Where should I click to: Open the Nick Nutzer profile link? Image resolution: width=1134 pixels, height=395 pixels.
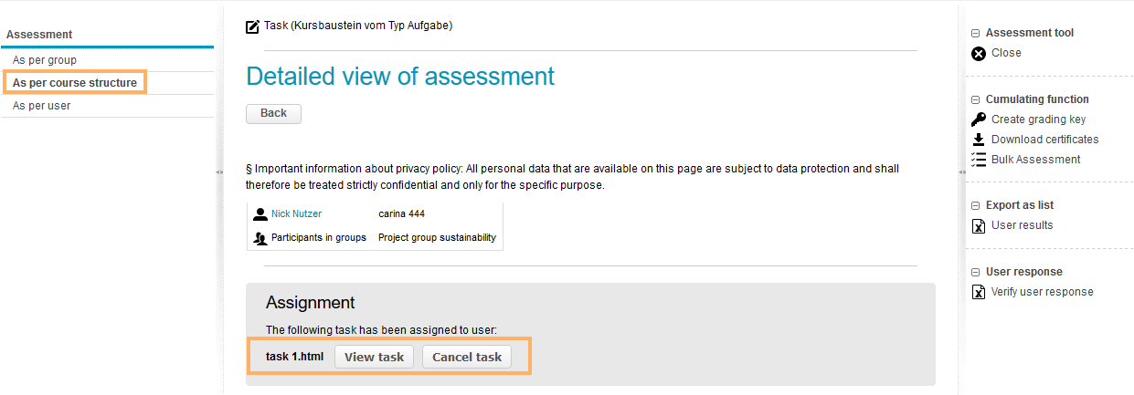pyautogui.click(x=296, y=214)
